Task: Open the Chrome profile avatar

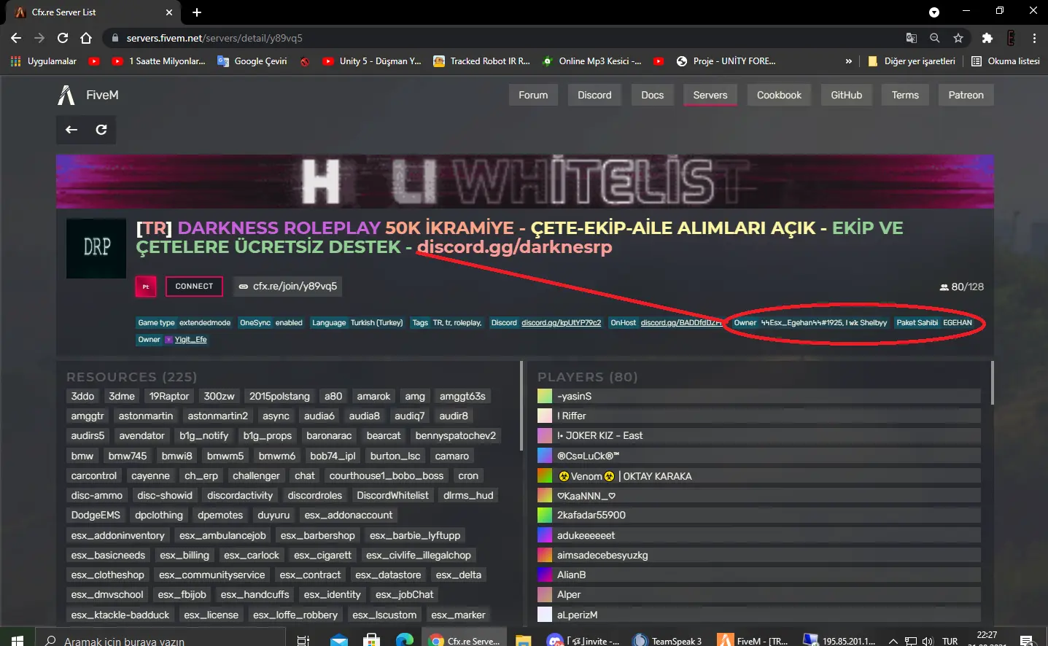Action: click(x=1011, y=38)
